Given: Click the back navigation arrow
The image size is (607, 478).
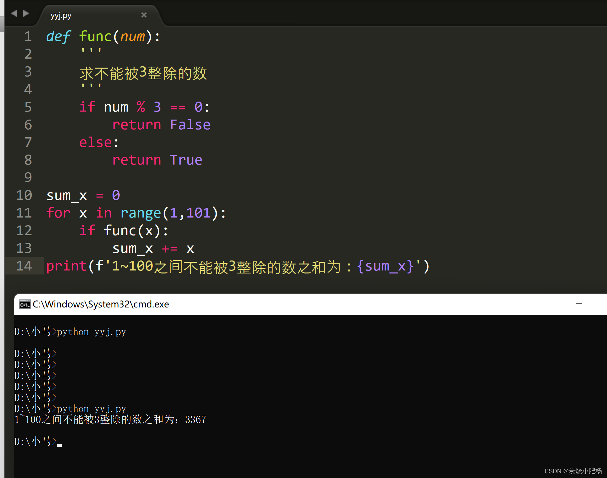Looking at the screenshot, I should pyautogui.click(x=14, y=13).
